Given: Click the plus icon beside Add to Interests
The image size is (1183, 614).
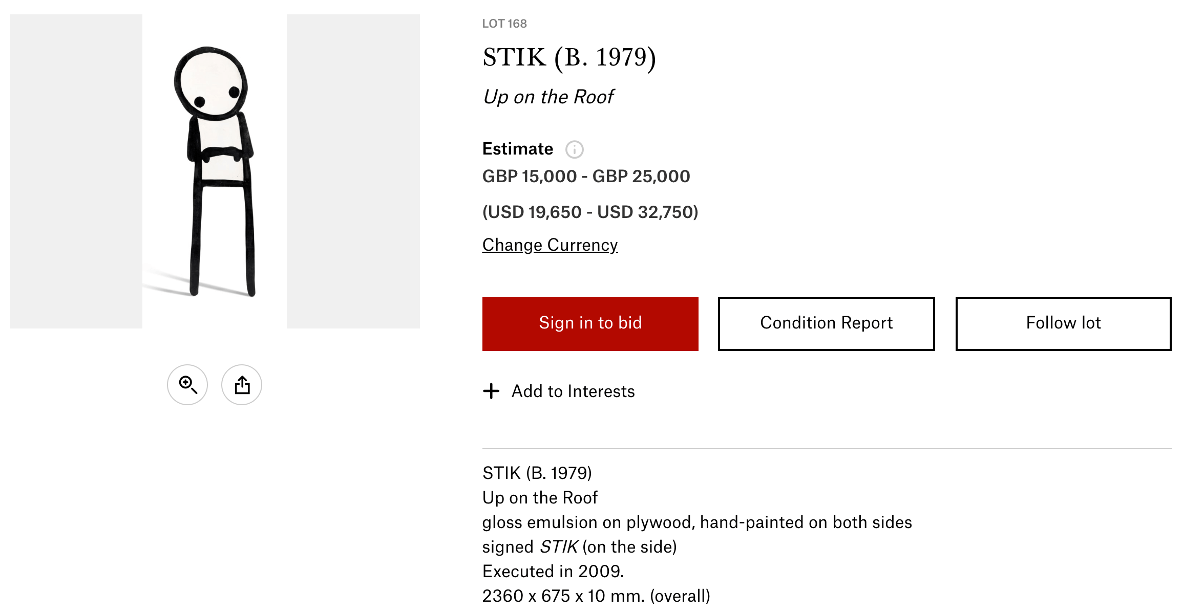Looking at the screenshot, I should coord(491,391).
